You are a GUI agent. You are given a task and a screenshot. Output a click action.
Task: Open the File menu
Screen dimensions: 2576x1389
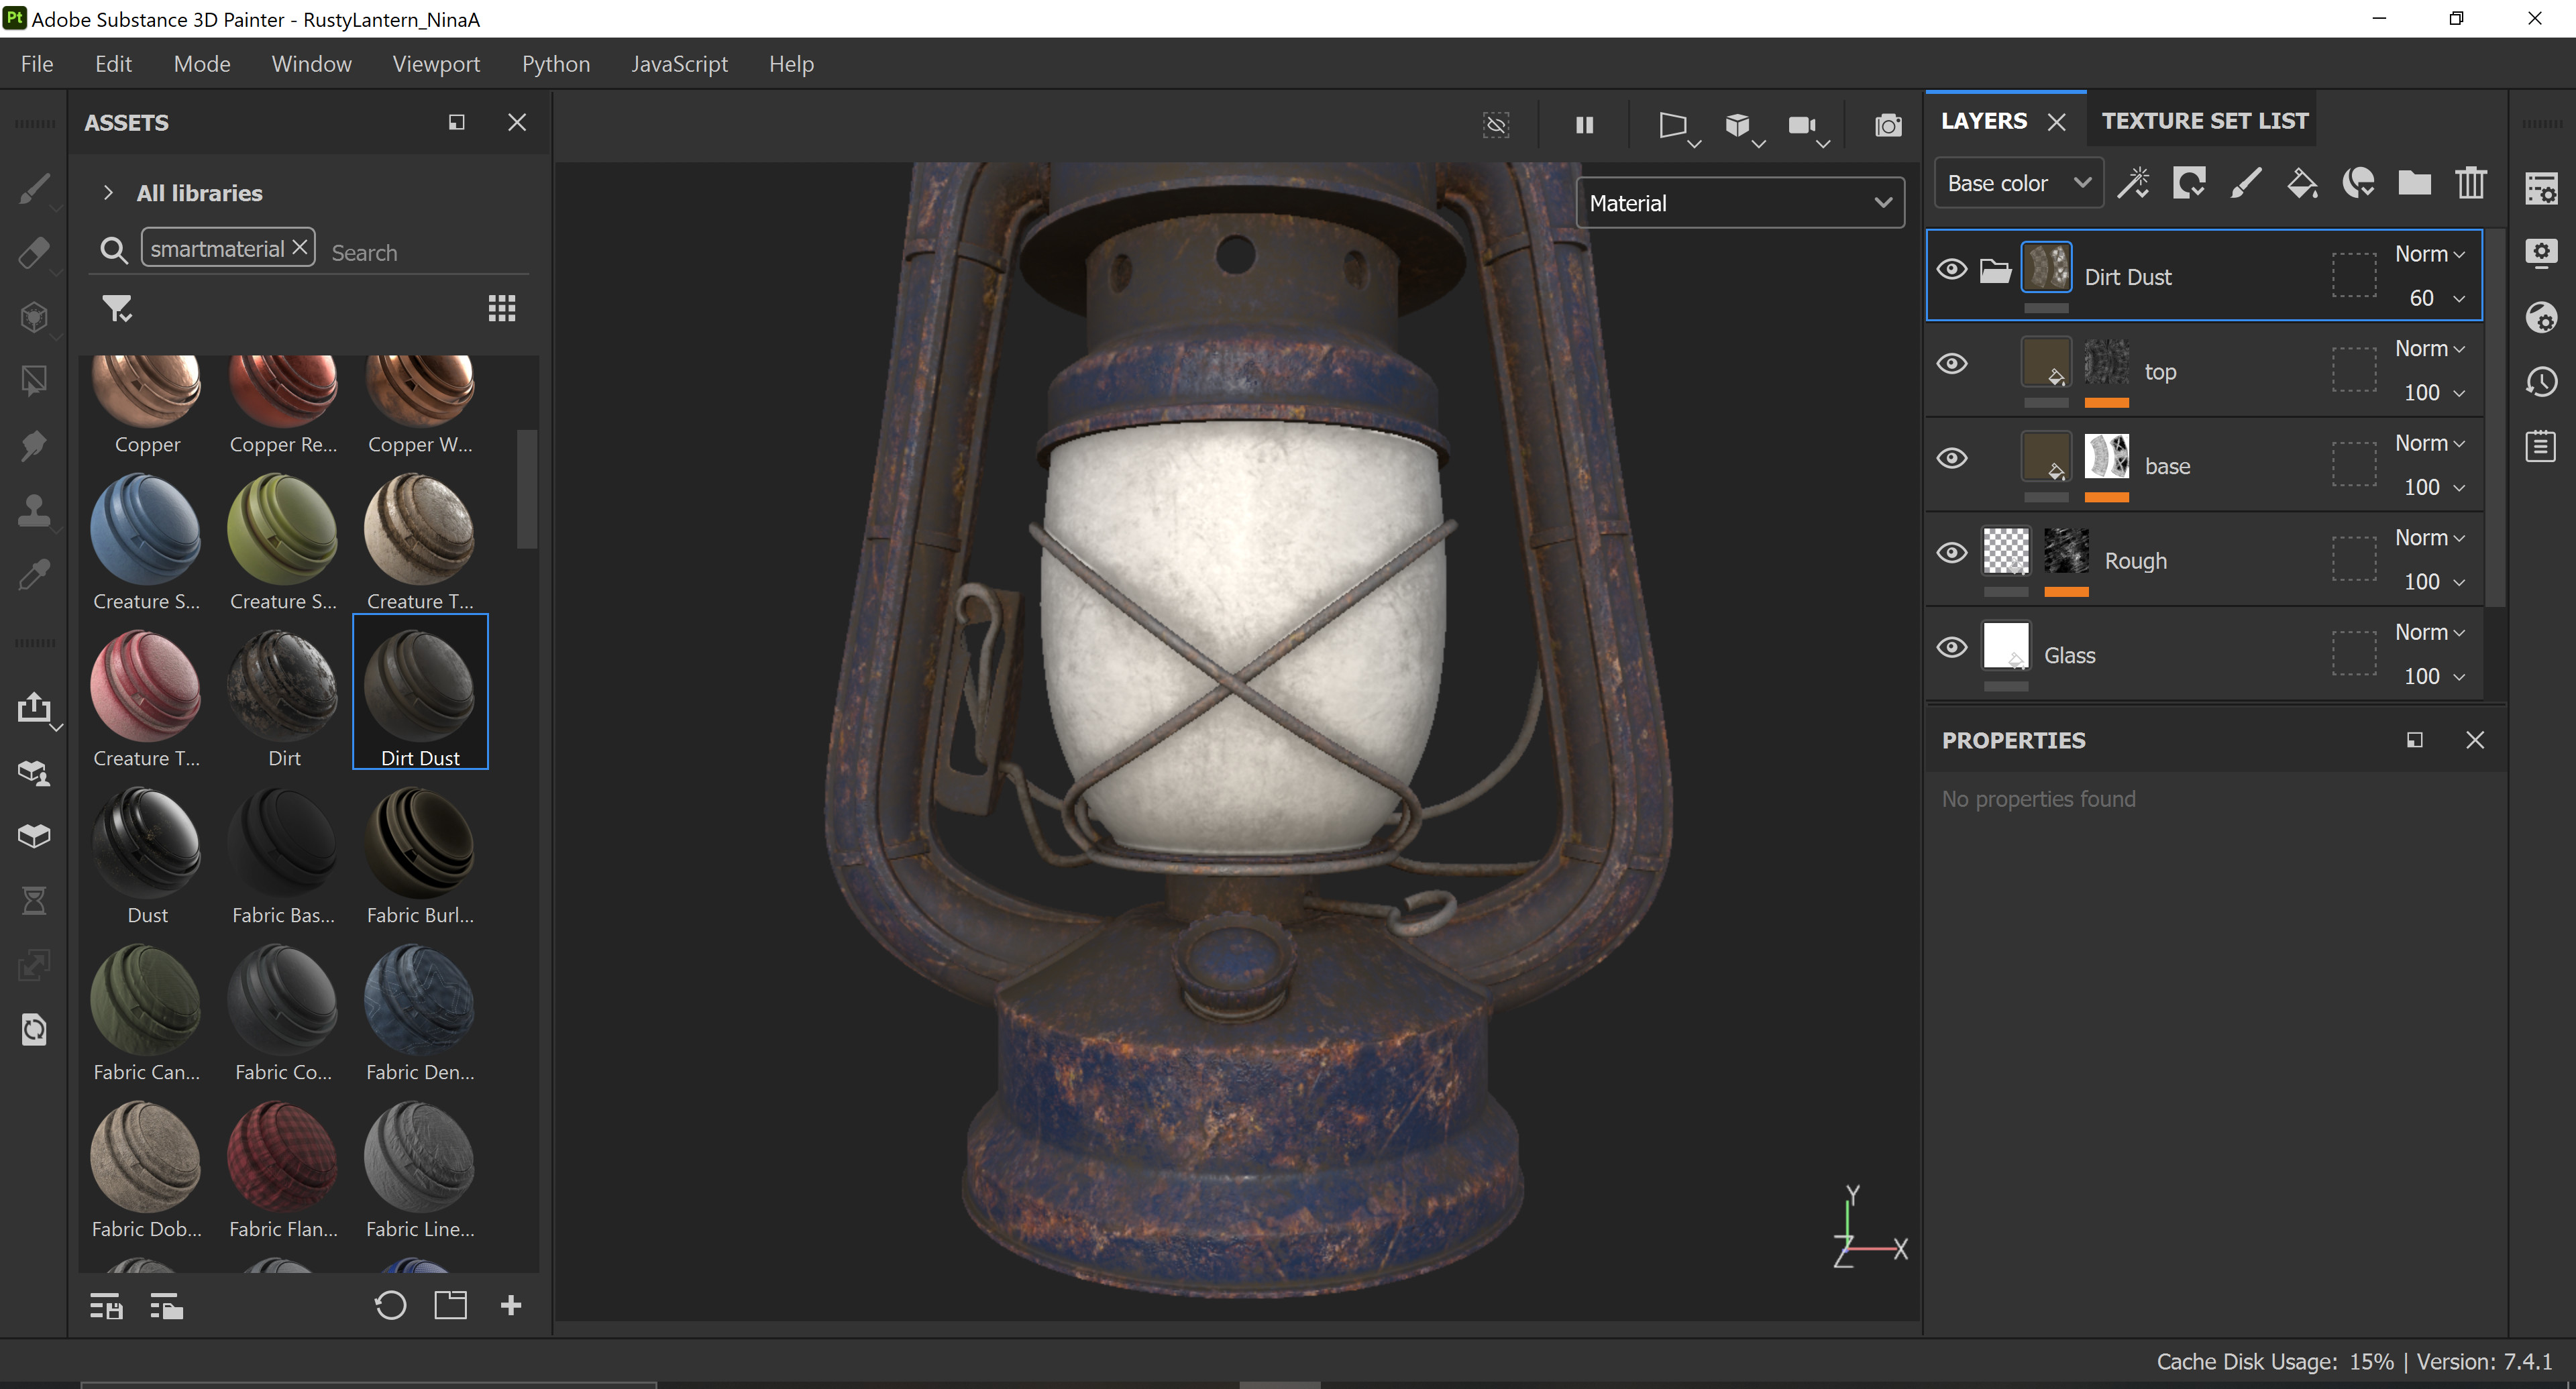(x=37, y=64)
